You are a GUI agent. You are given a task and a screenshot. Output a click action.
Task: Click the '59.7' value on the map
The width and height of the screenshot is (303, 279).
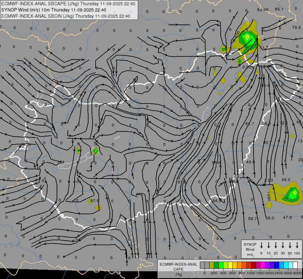coord(253,219)
